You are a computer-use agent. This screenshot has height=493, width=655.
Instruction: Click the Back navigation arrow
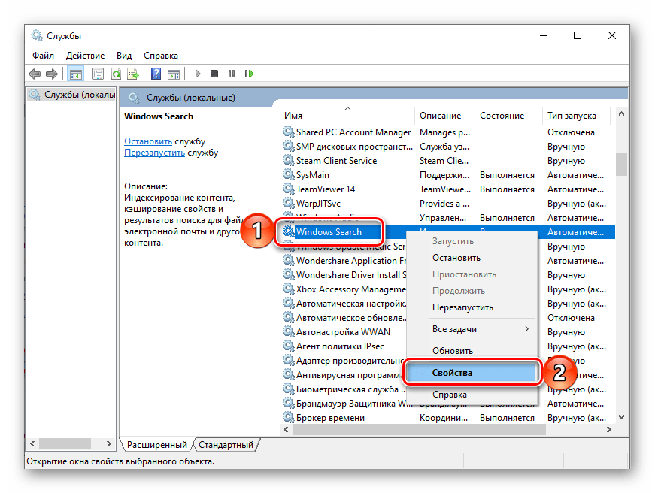tap(35, 74)
